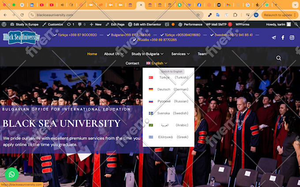The width and height of the screenshot is (300, 187).
Task: Open WPForms in the admin bar
Action: coord(242,25)
